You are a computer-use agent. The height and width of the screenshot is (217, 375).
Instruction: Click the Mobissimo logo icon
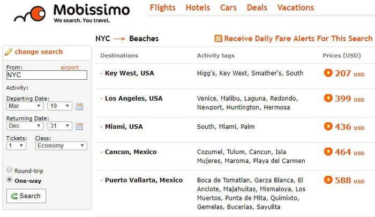coord(30,14)
